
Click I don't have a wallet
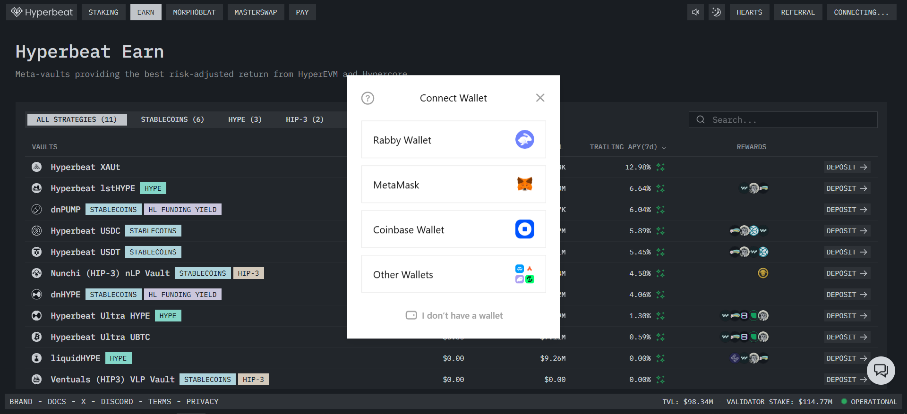coord(454,315)
